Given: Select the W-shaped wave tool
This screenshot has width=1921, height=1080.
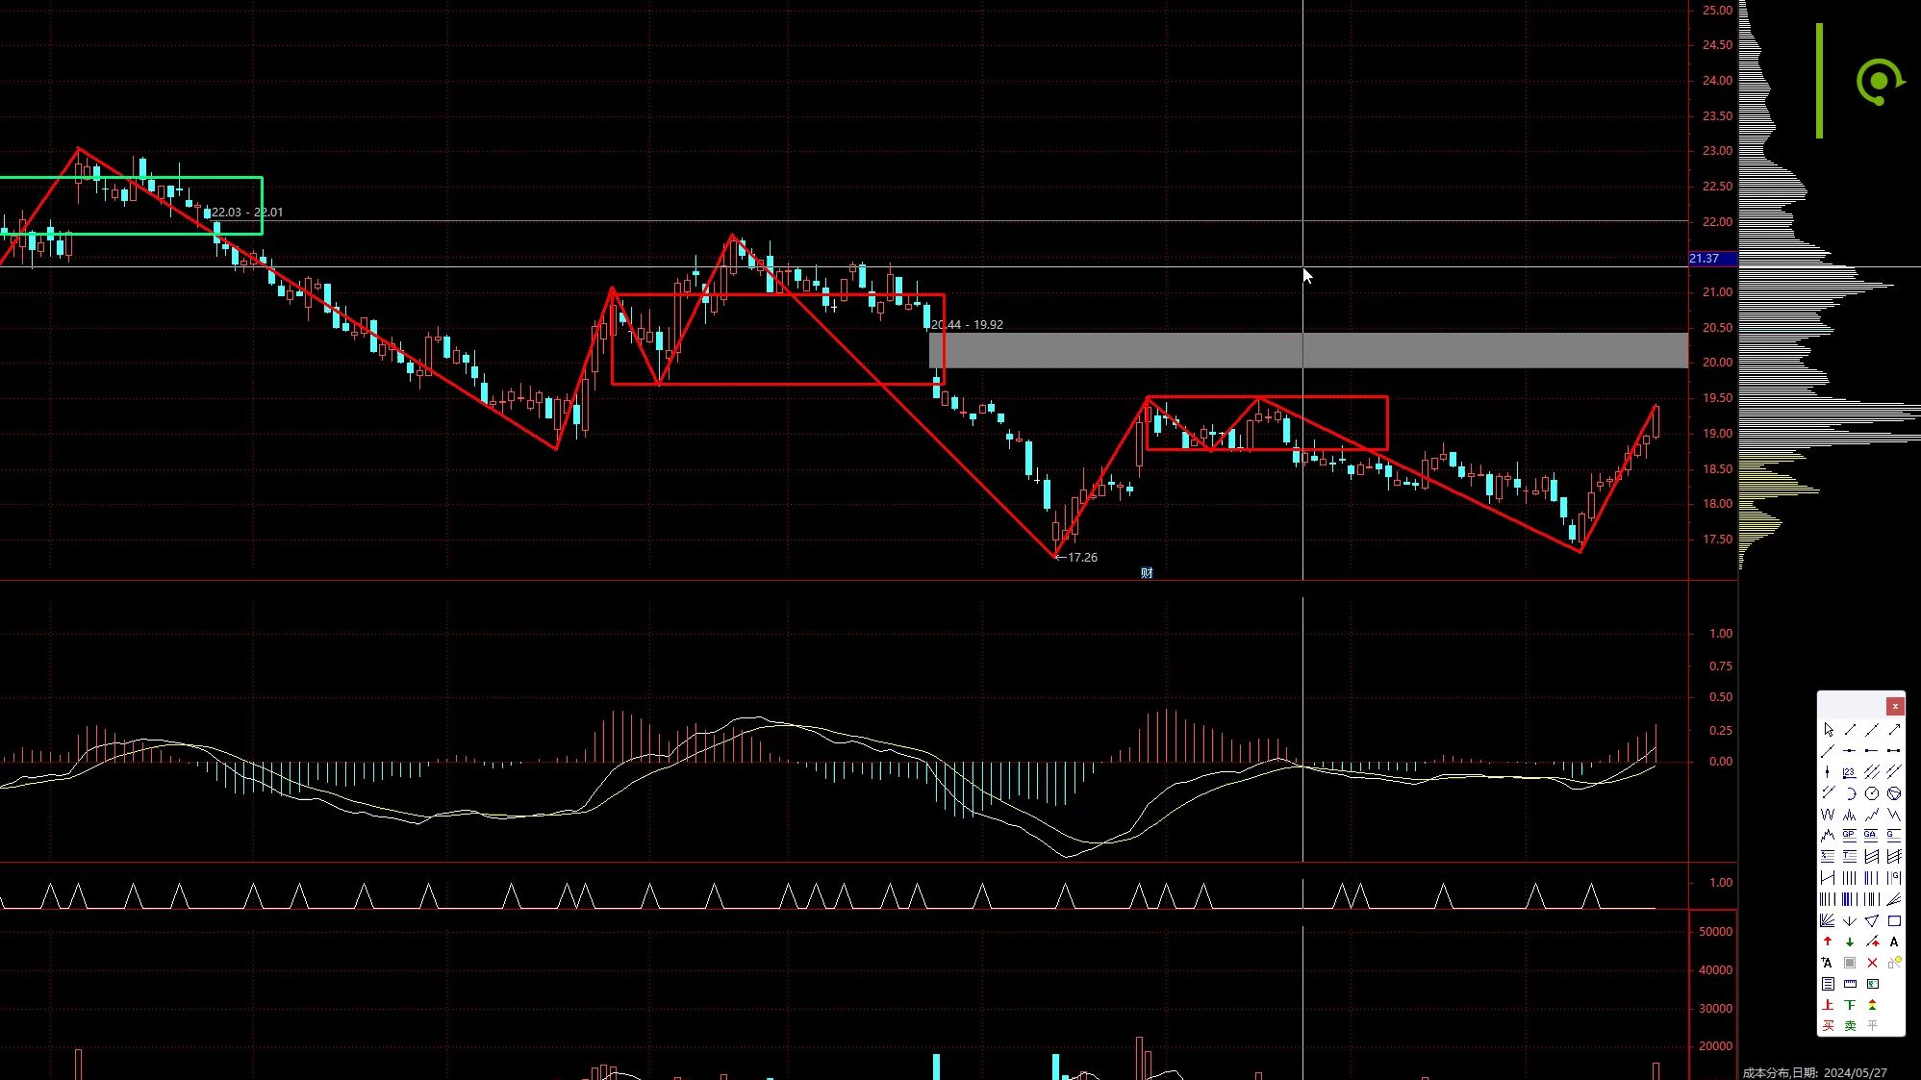Looking at the screenshot, I should pos(1828,815).
